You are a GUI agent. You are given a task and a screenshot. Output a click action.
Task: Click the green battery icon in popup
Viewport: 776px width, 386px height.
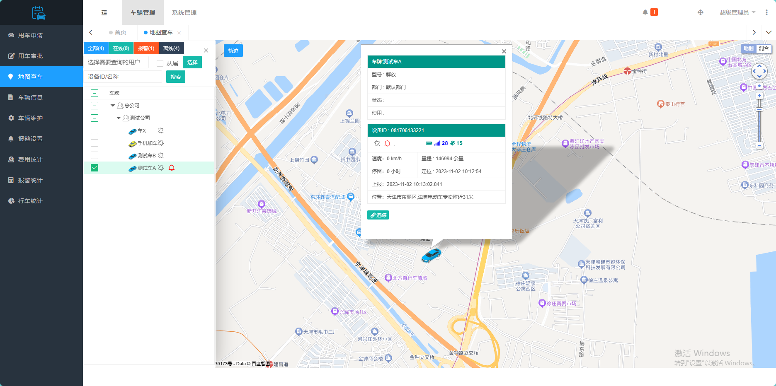pyautogui.click(x=429, y=143)
